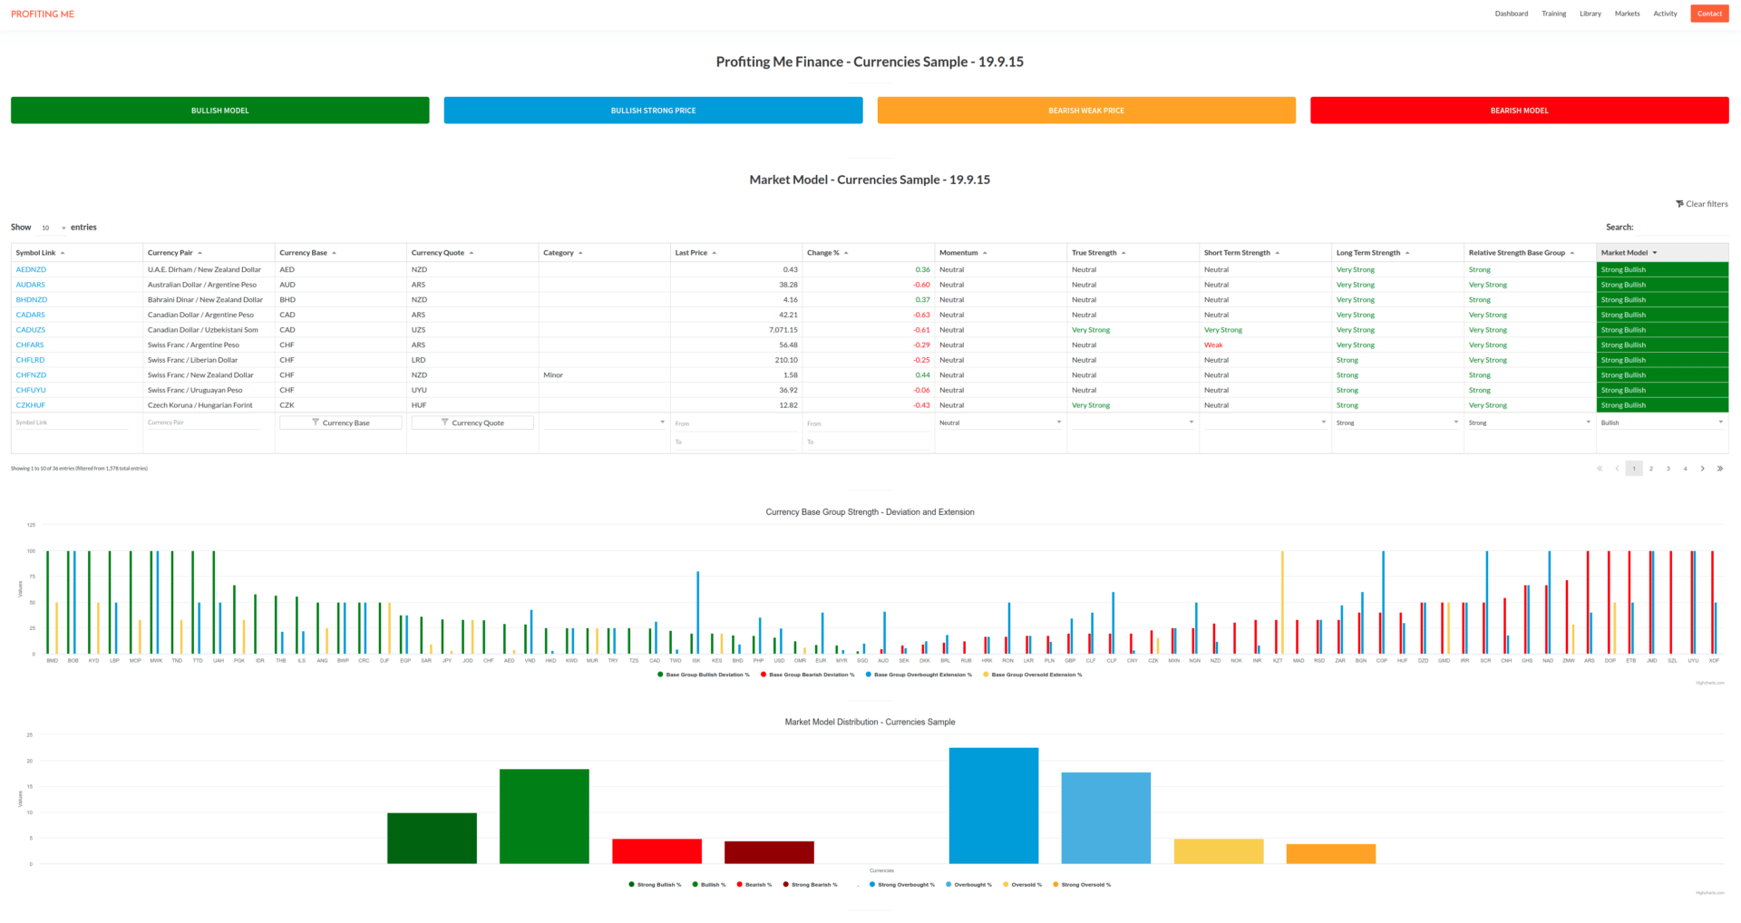This screenshot has height=923, width=1741.
Task: Open the Training menu item
Action: [x=1554, y=14]
